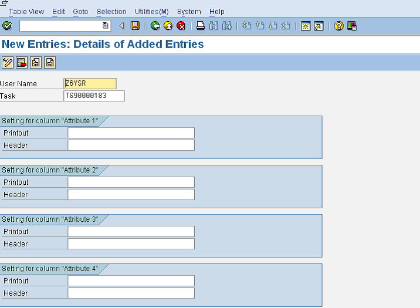The width and height of the screenshot is (420, 308).
Task: Click the red Cancel icon
Action: pyautogui.click(x=181, y=26)
